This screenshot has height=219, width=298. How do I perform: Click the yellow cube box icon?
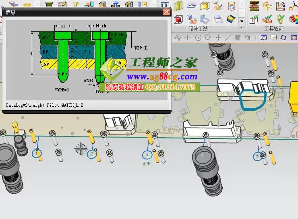(x=205, y=6)
